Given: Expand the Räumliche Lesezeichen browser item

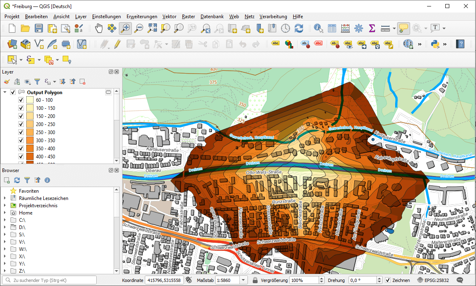Looking at the screenshot, I should tap(5, 198).
